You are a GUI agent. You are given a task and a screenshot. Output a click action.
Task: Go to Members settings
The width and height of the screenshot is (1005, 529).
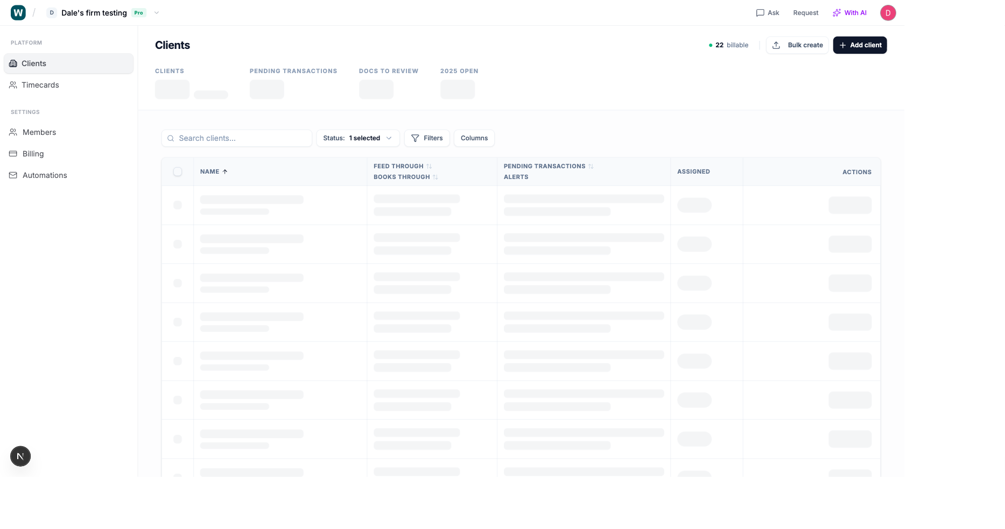pyautogui.click(x=39, y=132)
